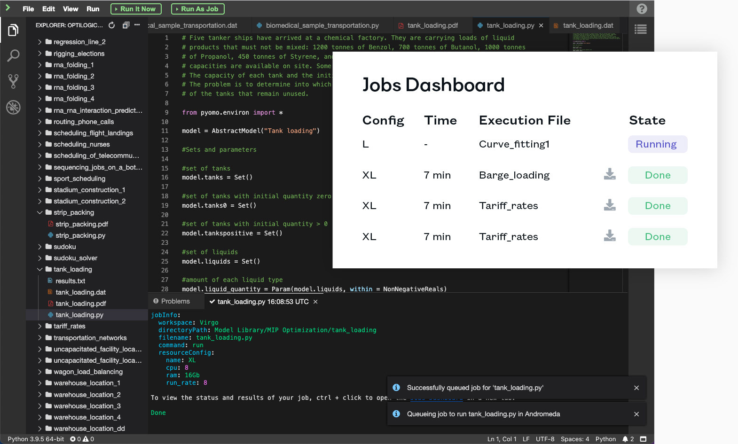The image size is (738, 444).
Task: Open the Search magnifier in activity bar
Action: (13, 56)
